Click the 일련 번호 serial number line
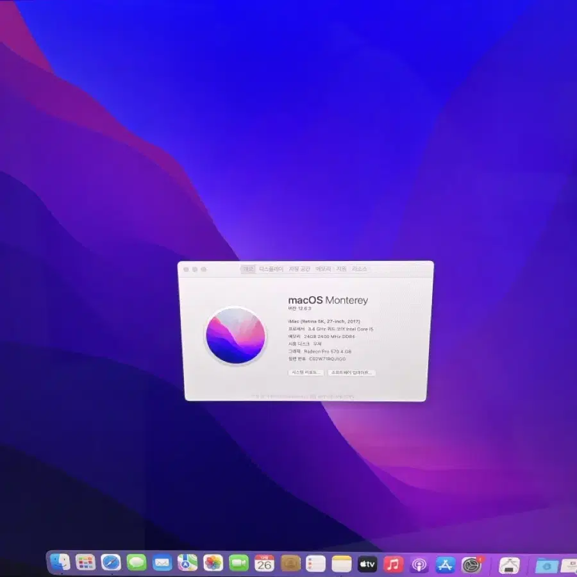This screenshot has height=577, width=577. click(317, 359)
